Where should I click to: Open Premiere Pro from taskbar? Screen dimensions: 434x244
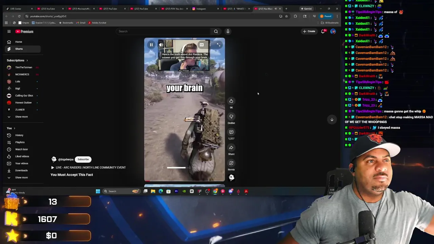click(x=176, y=191)
